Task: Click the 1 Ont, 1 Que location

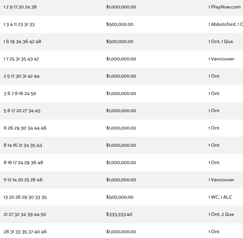Action: (x=221, y=42)
